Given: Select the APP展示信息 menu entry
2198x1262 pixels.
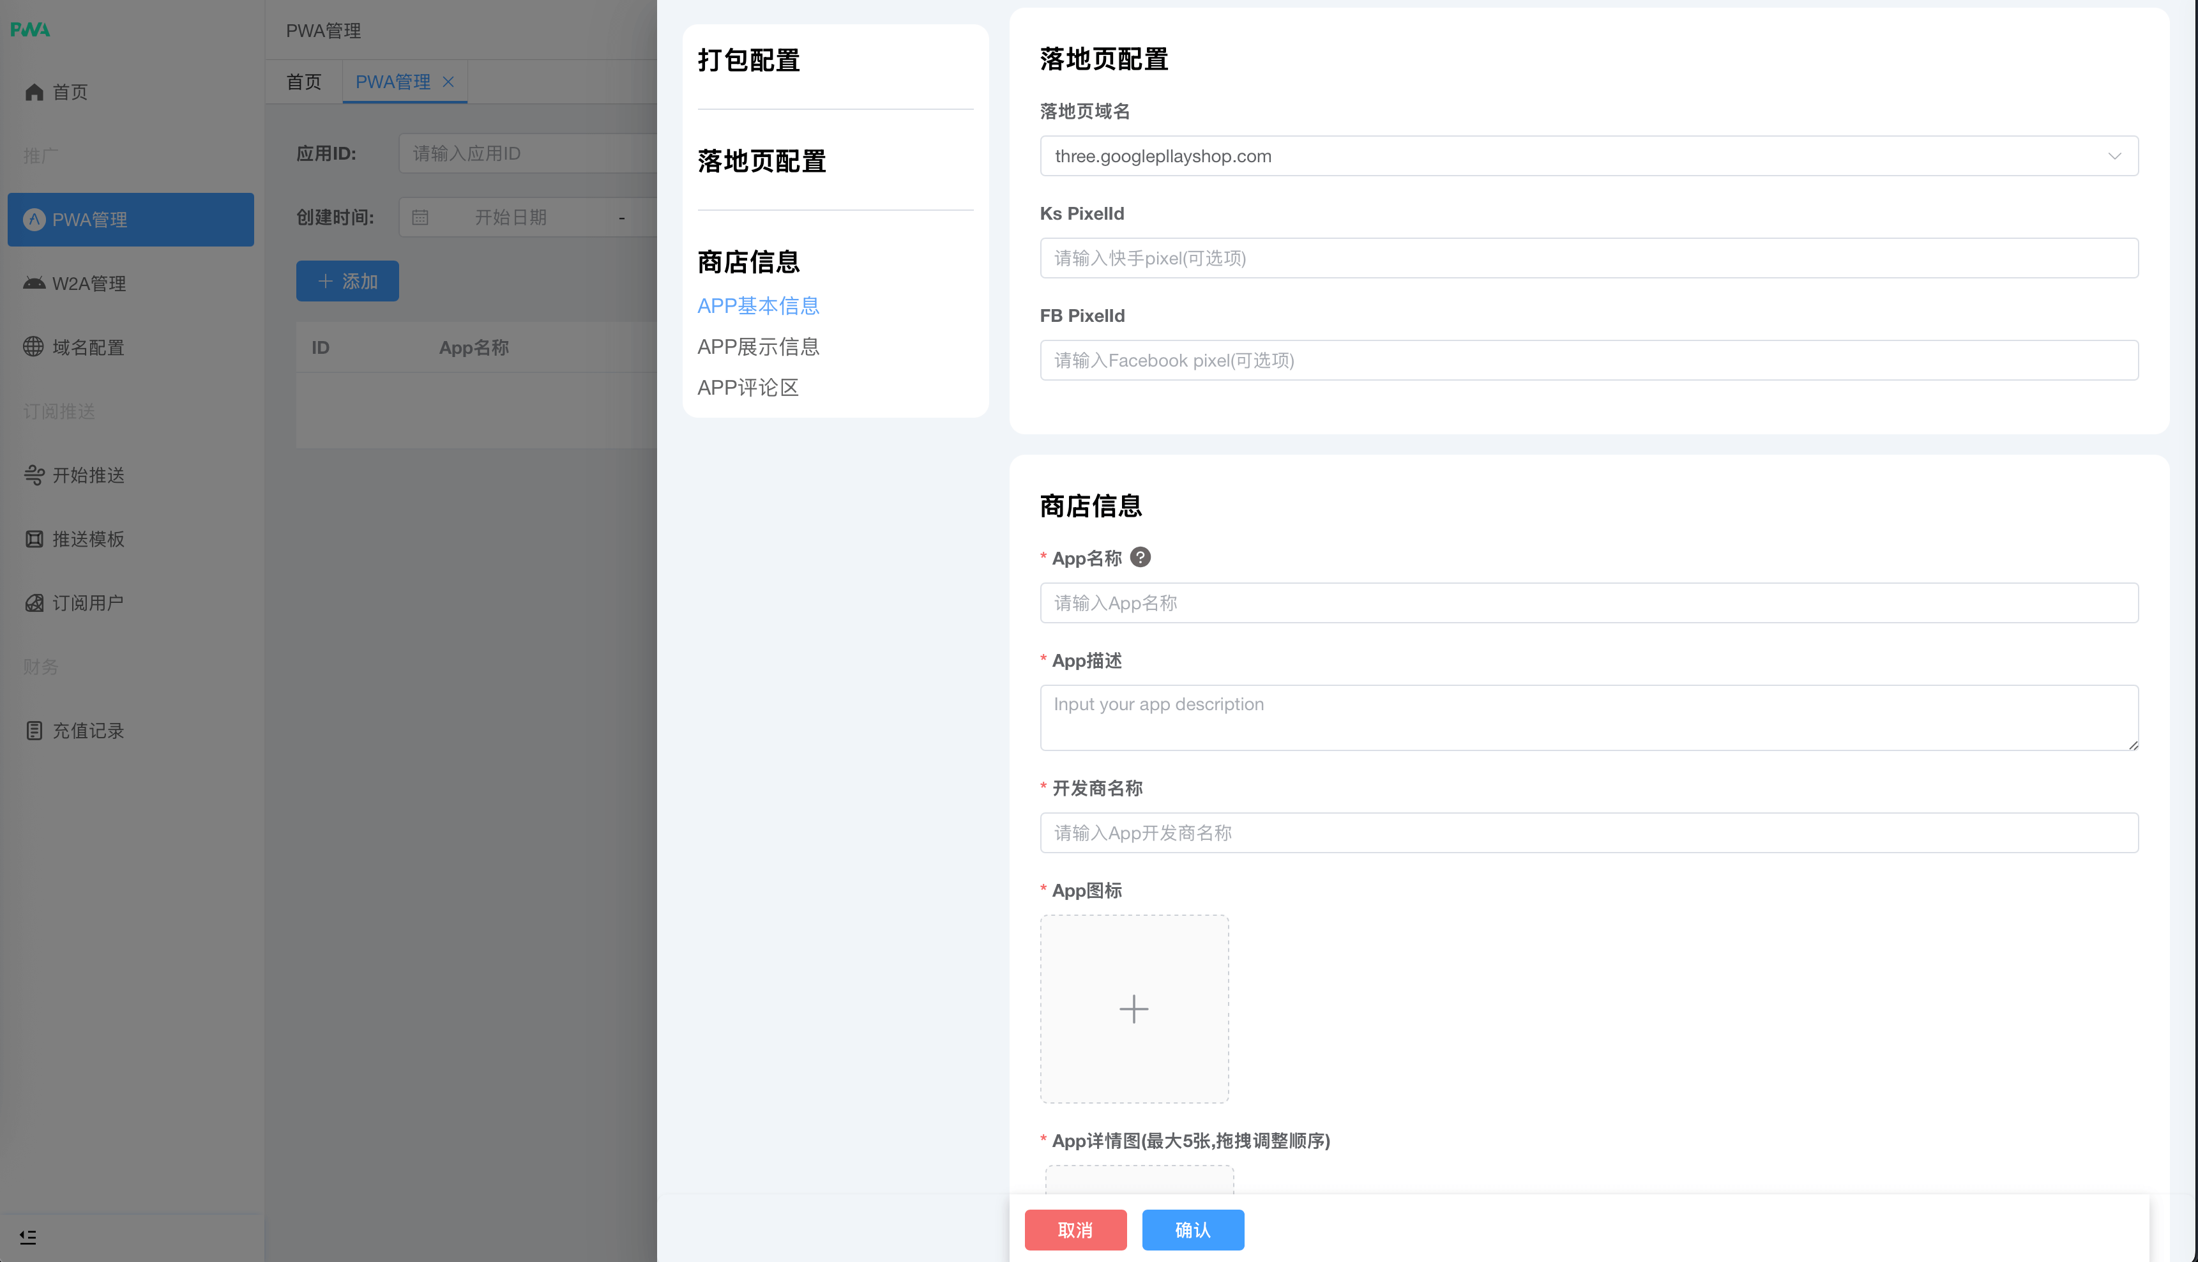Looking at the screenshot, I should (x=759, y=346).
